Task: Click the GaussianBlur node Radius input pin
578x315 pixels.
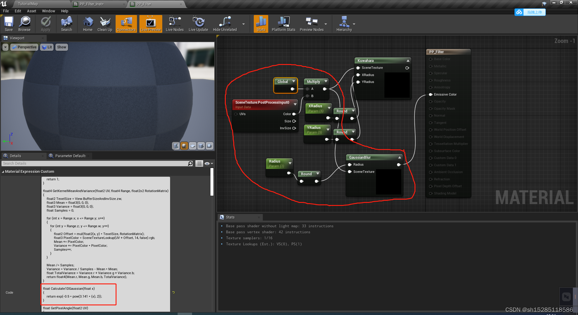Action: [x=350, y=164]
